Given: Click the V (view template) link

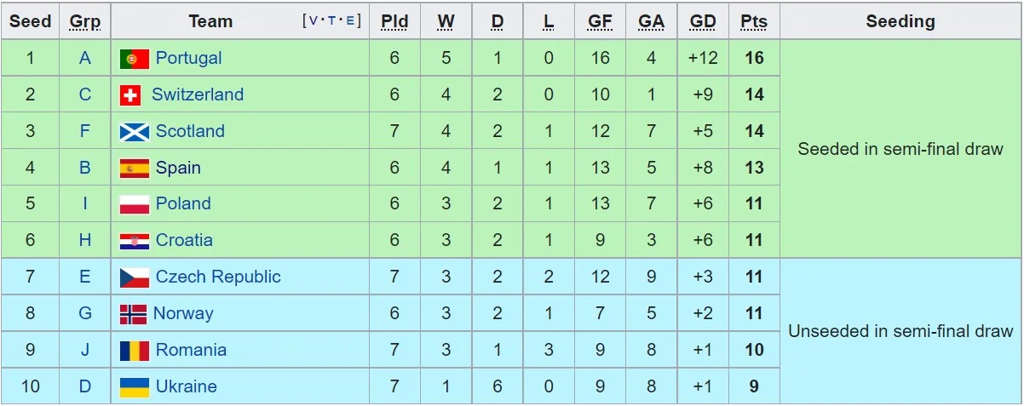Looking at the screenshot, I should pos(314,21).
